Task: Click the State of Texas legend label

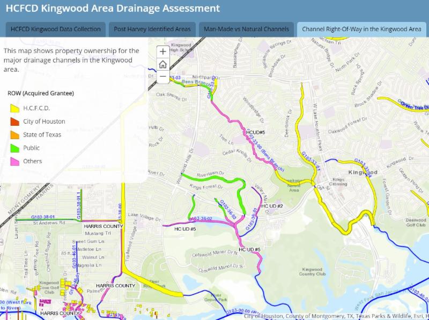Action: [42, 135]
